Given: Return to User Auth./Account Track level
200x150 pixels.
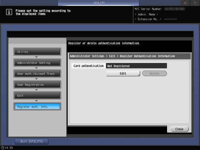Looking at the screenshot, I should (37, 73).
